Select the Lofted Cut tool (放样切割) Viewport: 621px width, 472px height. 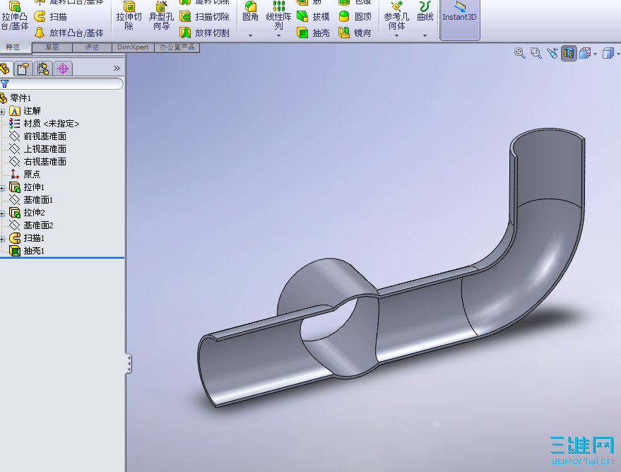tap(204, 33)
